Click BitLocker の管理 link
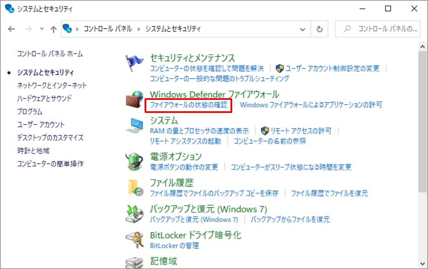Viewport: 428px width, 269px height. (x=174, y=246)
